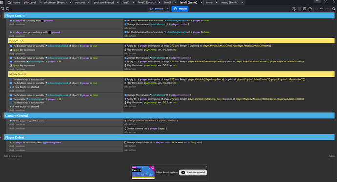Click the add comment toolbar icon
This screenshot has width=337, height=182.
tap(305, 9)
